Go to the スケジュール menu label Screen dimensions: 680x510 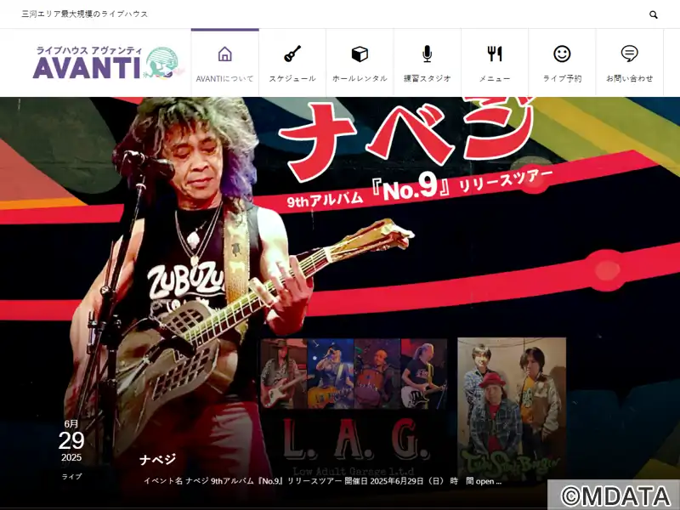[x=292, y=79]
